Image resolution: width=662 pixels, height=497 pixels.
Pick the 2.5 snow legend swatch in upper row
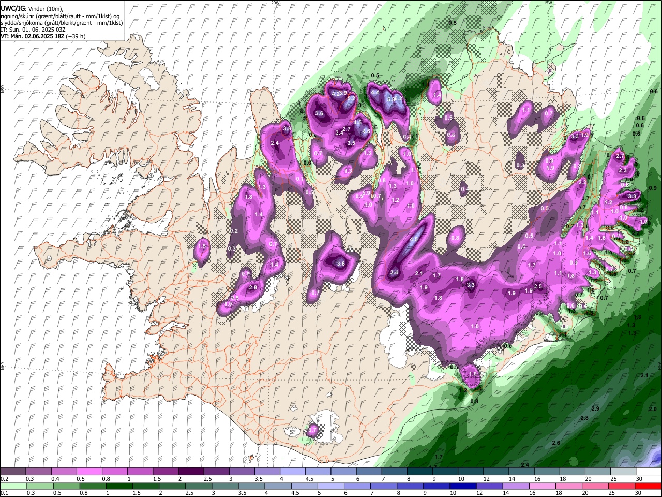216,472
